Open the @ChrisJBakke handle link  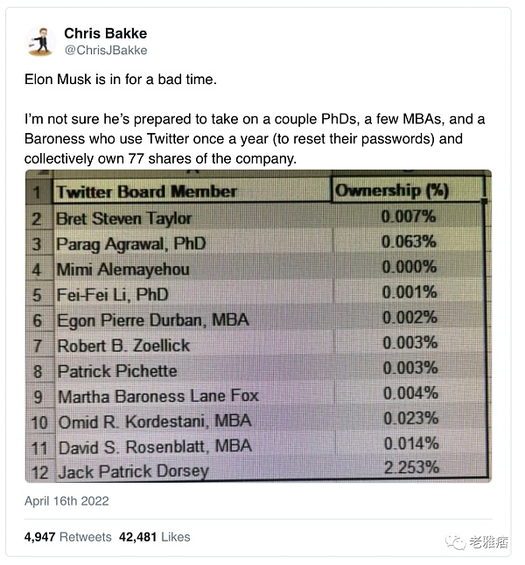pos(106,50)
